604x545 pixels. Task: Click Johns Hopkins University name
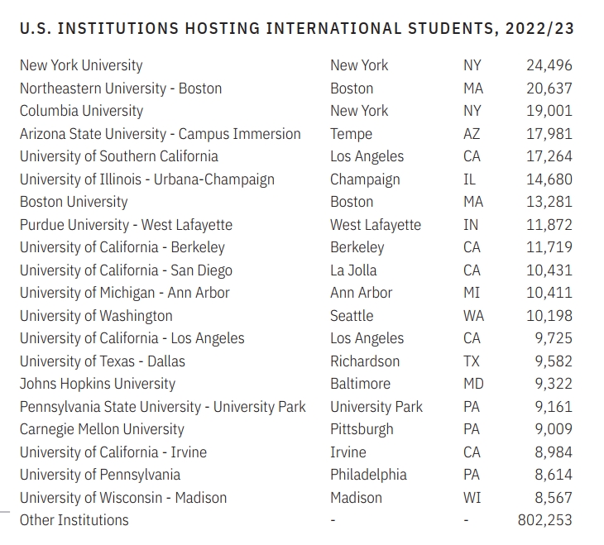pos(98,384)
